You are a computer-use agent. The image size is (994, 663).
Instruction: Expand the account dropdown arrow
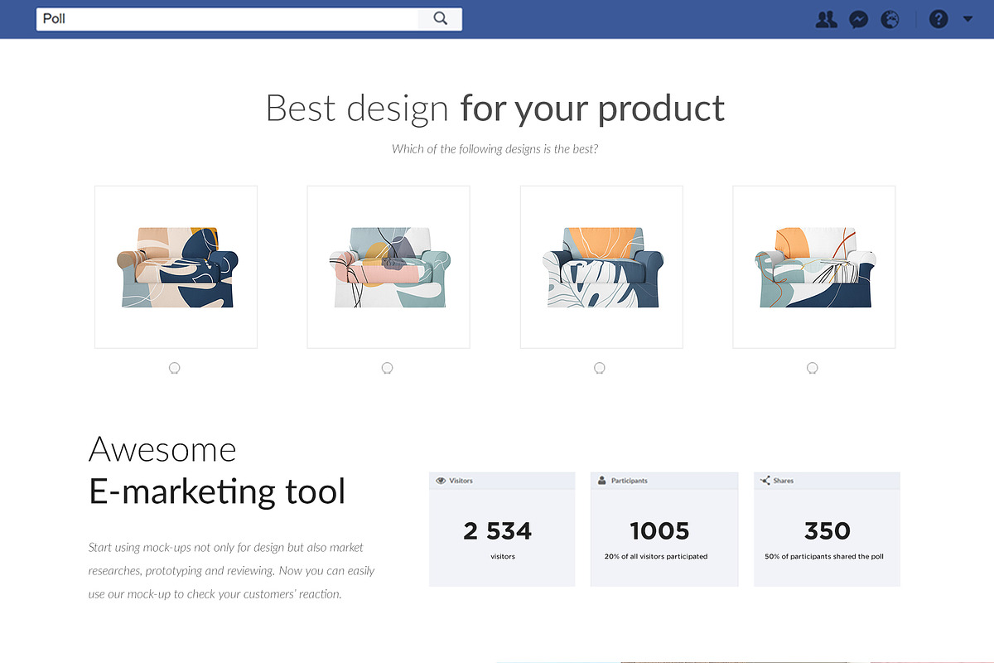[x=967, y=19]
